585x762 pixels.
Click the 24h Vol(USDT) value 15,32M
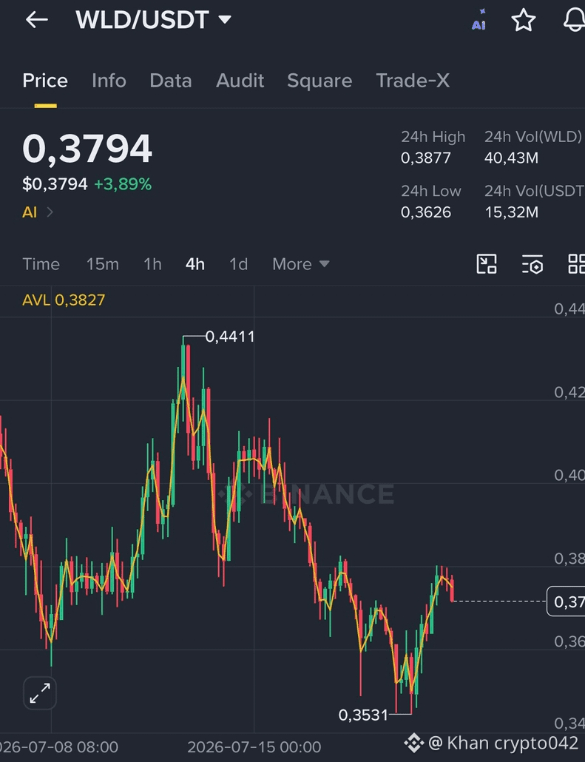point(511,212)
